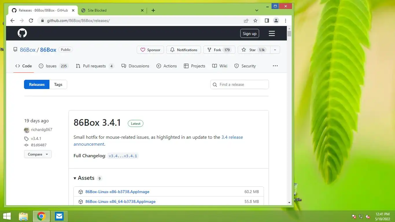
Task: Click Chrome icon in taskbar
Action: coord(41,216)
